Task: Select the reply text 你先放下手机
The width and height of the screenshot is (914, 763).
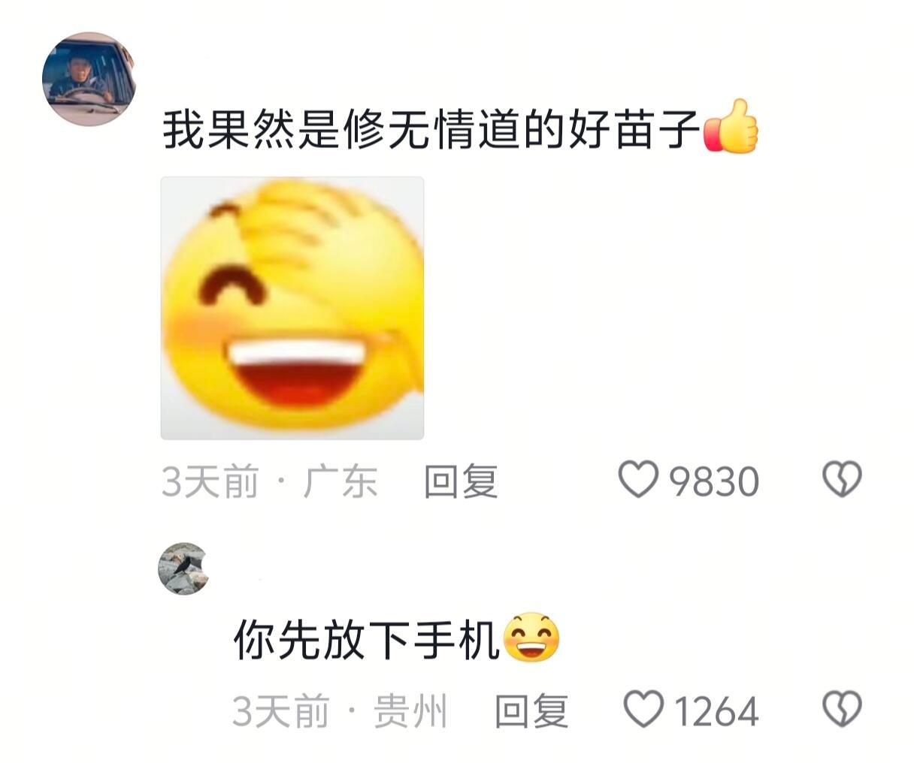Action: coord(367,640)
